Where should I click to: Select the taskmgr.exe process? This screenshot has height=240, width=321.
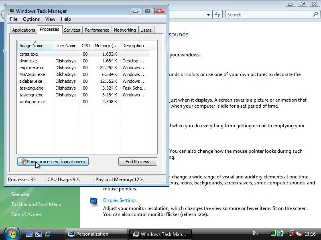pos(83,95)
